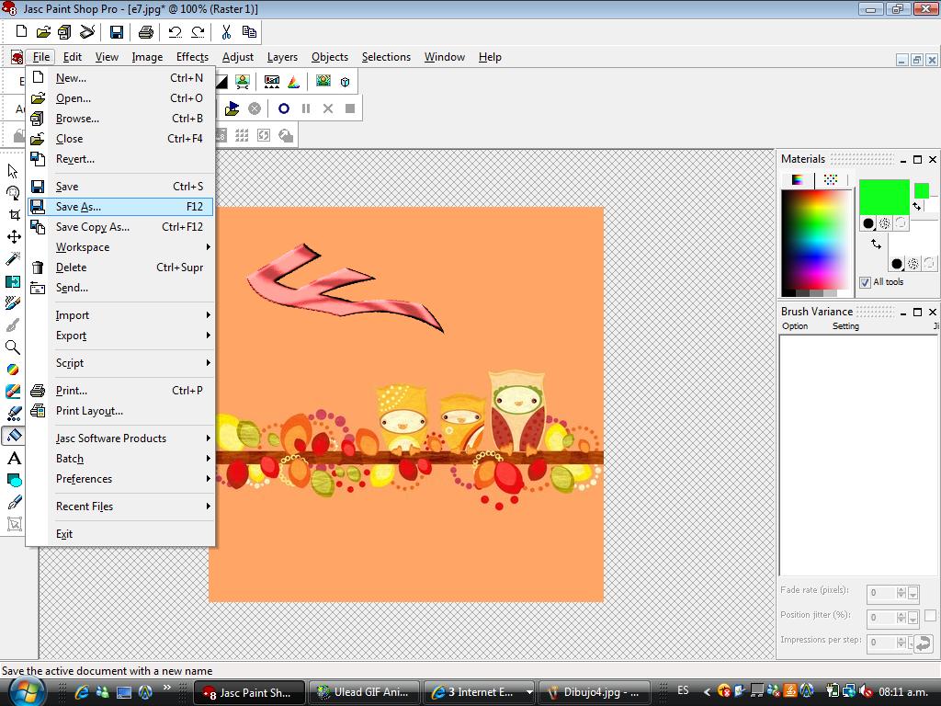Choose Revert... from the File menu
Viewport: 941px width, 706px height.
coord(120,159)
